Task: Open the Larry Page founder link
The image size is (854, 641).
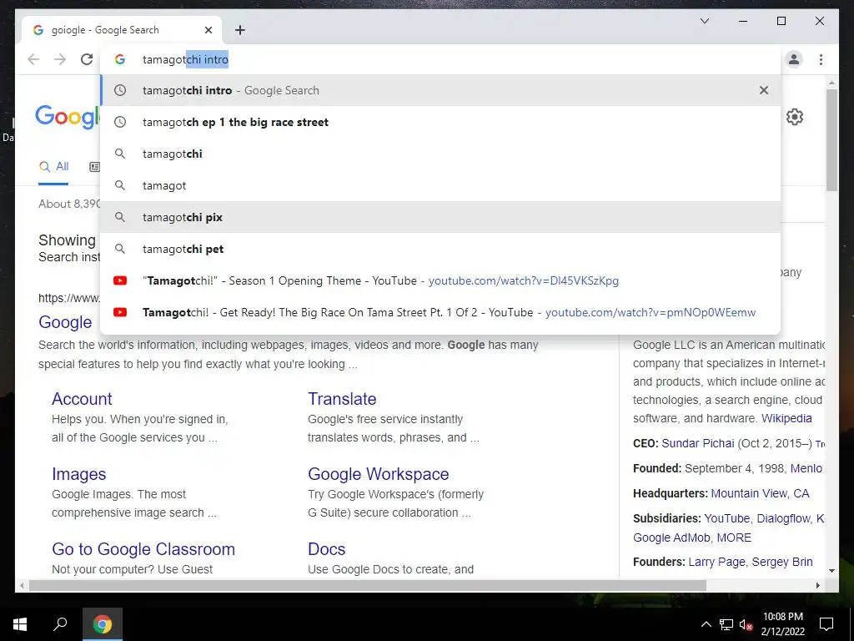Action: click(x=717, y=562)
